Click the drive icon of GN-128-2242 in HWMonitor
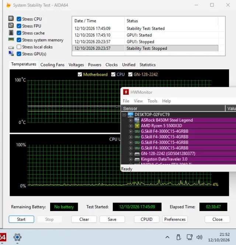Viewport: 236px width, 245px height. [x=137, y=154]
